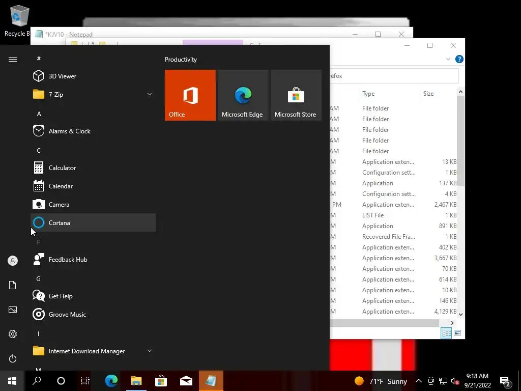
Task: Click the Explorer vertical scrollbar thumb
Action: (460, 141)
